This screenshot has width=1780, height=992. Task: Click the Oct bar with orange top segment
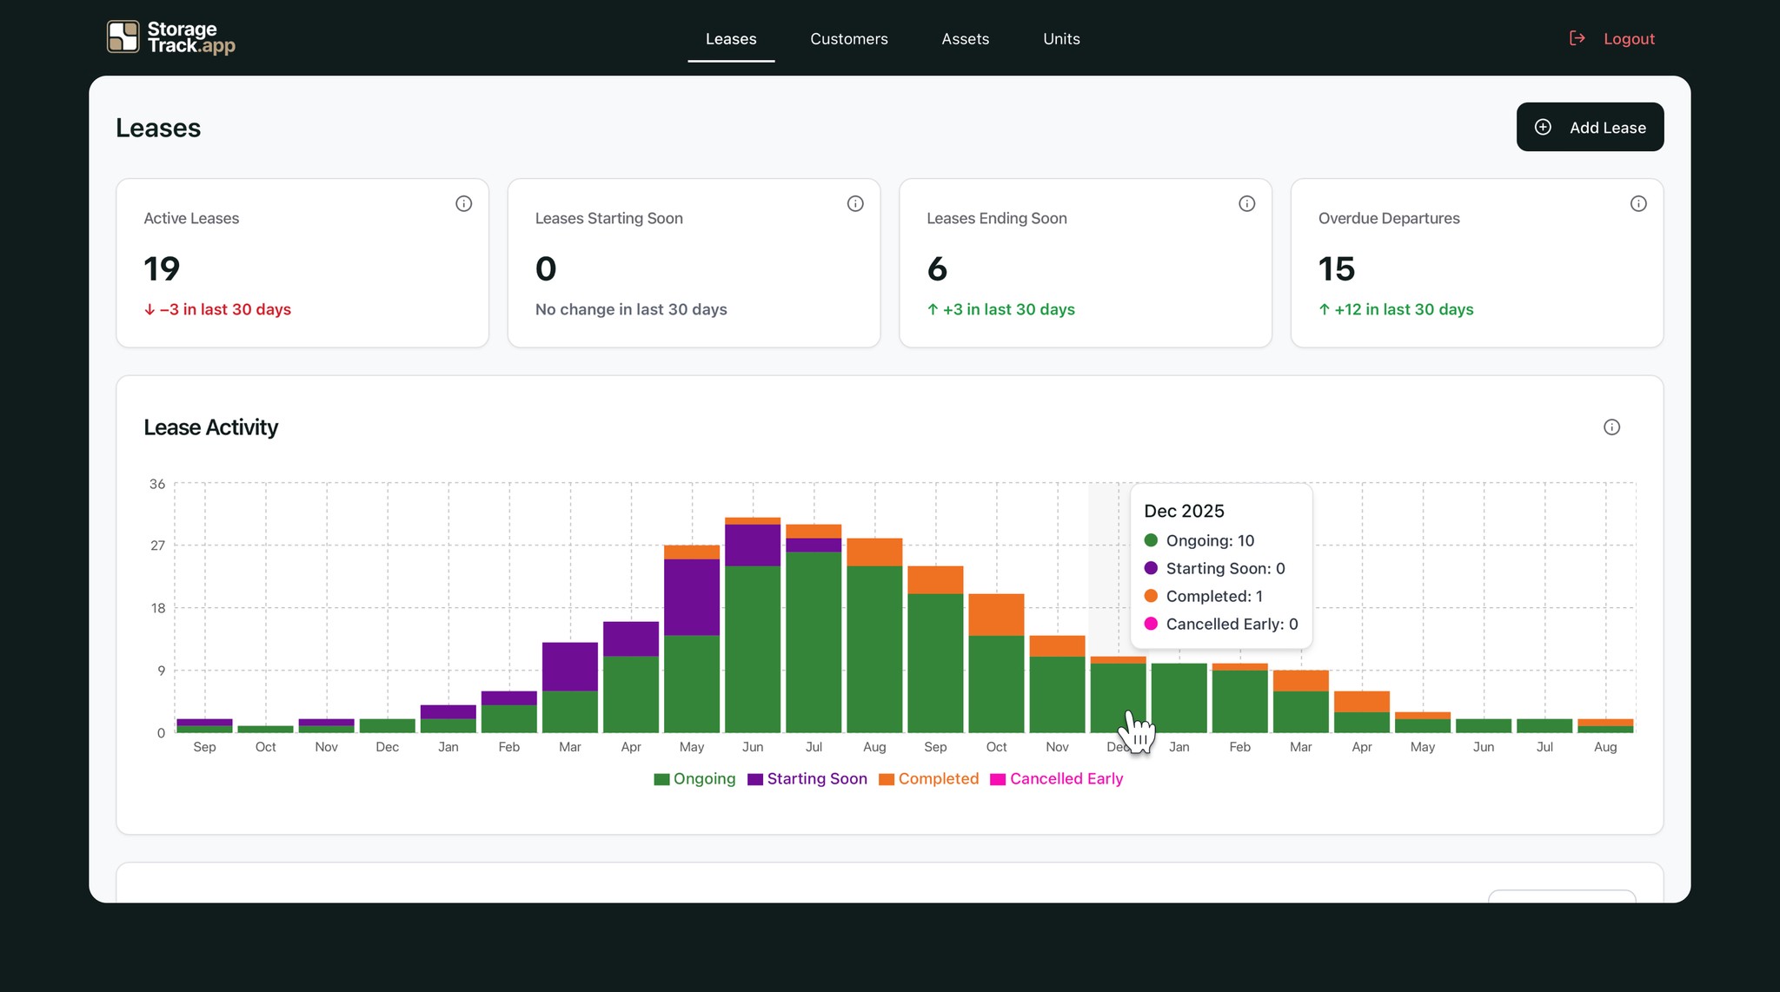(996, 664)
